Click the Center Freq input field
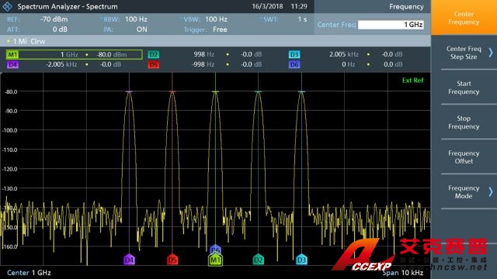 [391, 25]
